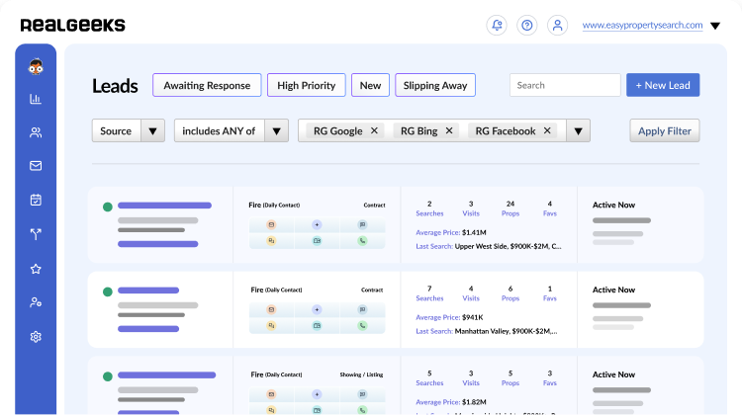Go to the contacts people icon in sidebar
742x415 pixels.
point(36,132)
